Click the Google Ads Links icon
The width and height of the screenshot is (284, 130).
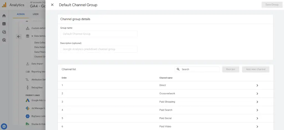tap(27, 100)
